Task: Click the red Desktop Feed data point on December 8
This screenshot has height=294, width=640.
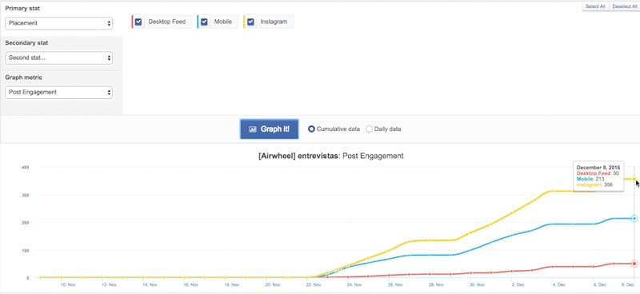Action: click(x=634, y=264)
